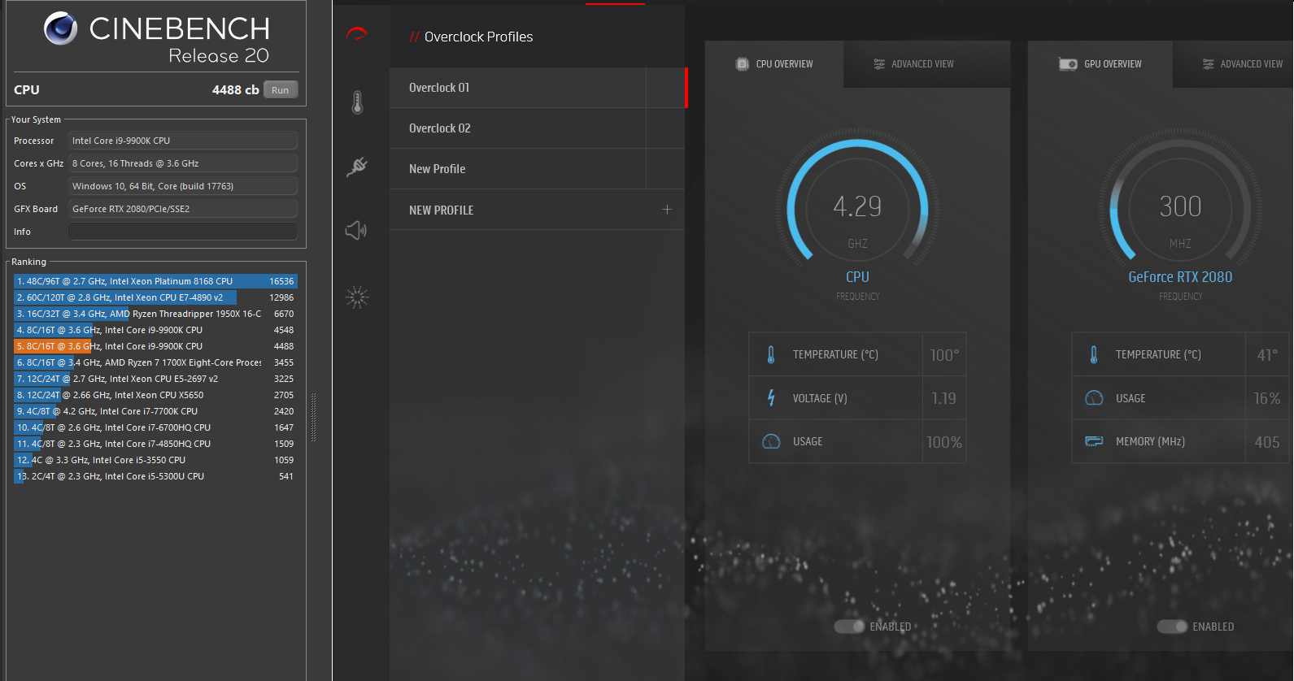1294x681 pixels.
Task: Open the CPU panel ADVANCED VIEW tab
Action: click(926, 64)
